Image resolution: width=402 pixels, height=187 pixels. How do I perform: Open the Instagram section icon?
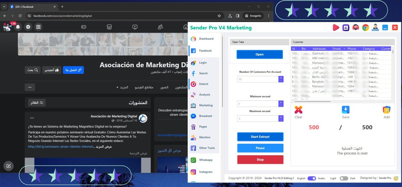click(x=193, y=172)
